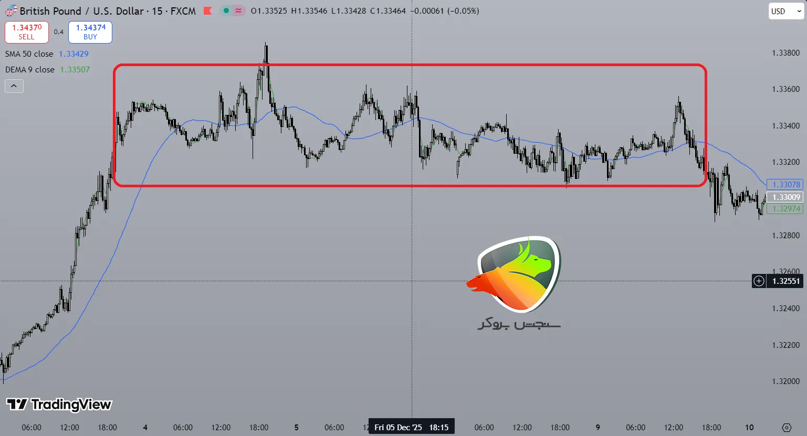Select the SMA 50 close indicator legend

click(29, 54)
